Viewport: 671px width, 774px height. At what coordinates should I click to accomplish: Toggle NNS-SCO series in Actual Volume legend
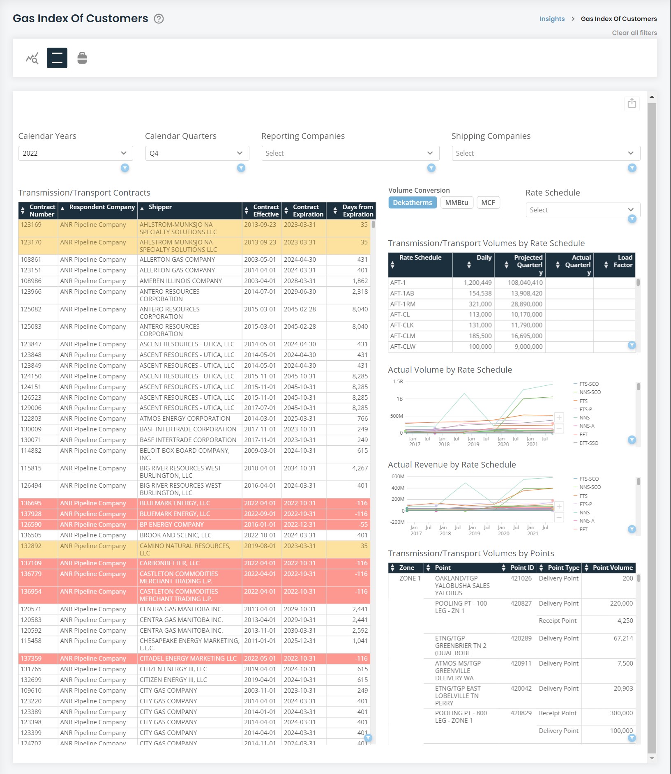[x=587, y=392]
